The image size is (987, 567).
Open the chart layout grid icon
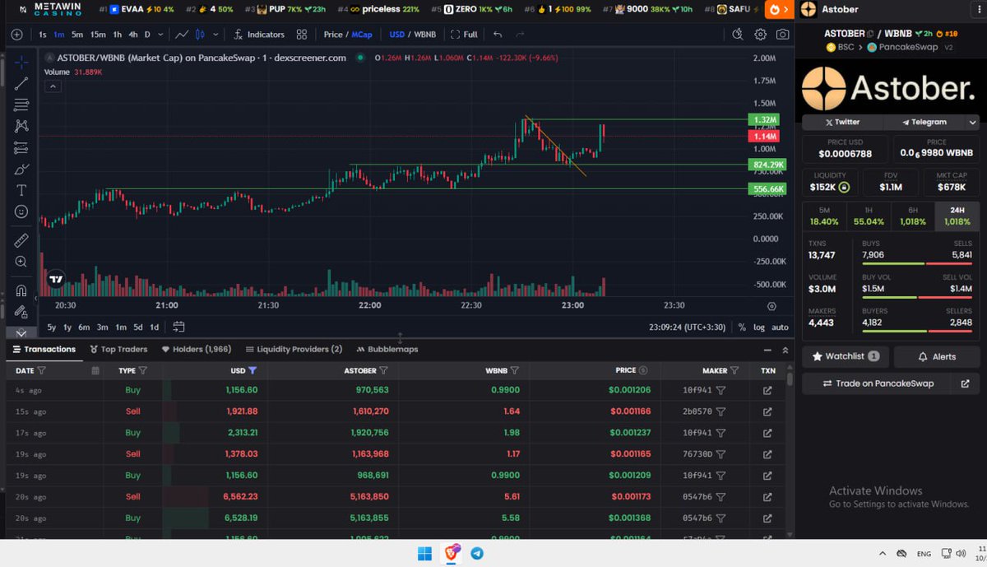pos(302,35)
